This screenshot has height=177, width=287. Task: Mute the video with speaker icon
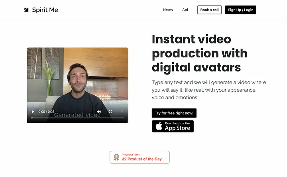[99, 112]
